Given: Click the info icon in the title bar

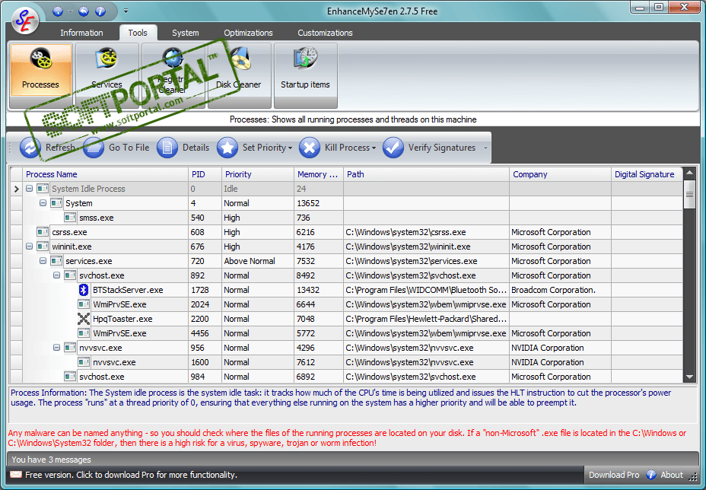Looking at the screenshot, I should tap(101, 11).
